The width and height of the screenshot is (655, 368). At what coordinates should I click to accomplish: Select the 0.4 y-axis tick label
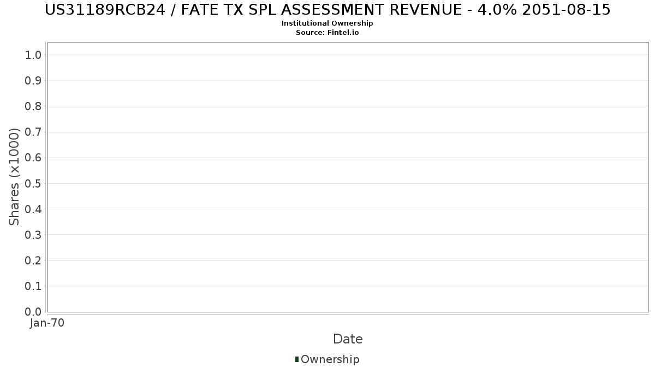(33, 209)
